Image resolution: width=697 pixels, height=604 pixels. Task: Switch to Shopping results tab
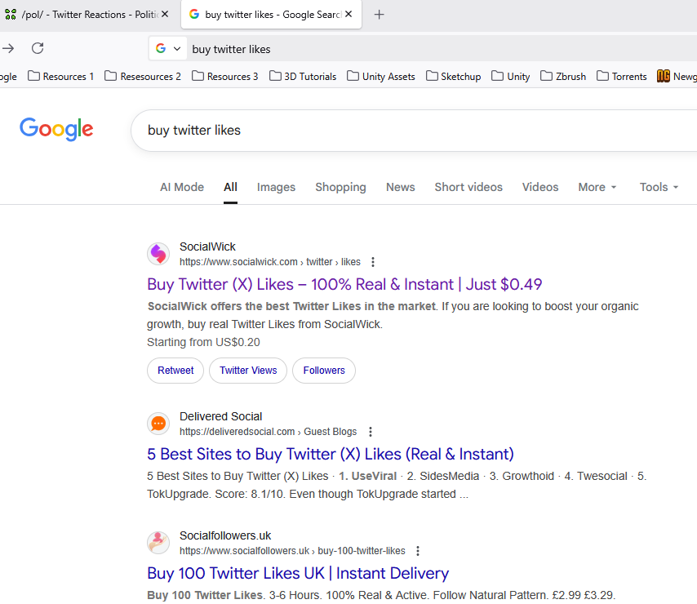340,187
